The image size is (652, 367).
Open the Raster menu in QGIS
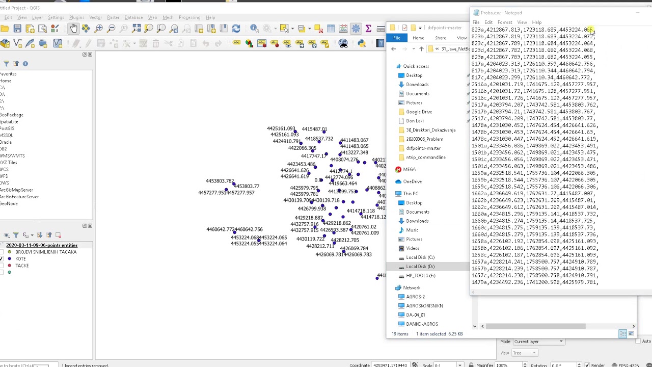(x=113, y=17)
